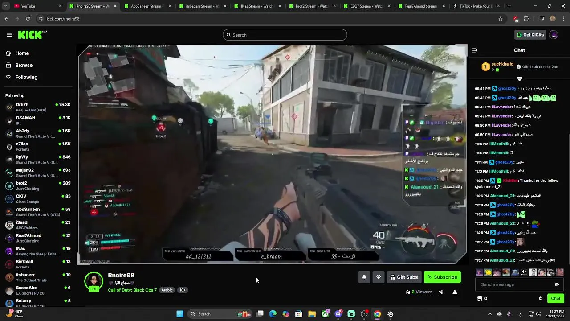Image resolution: width=570 pixels, height=321 pixels.
Task: Open OSAMAH channel in following list
Action: [x=38, y=120]
